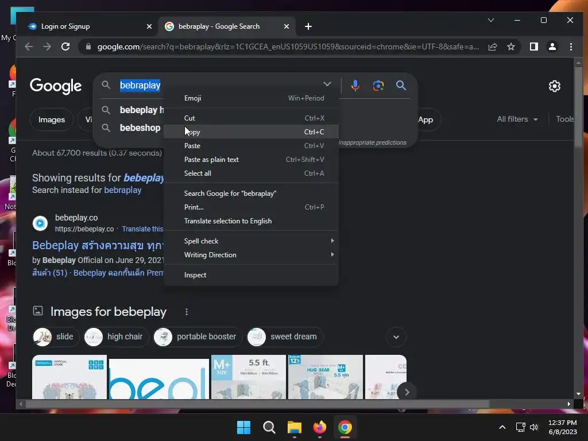The width and height of the screenshot is (588, 441).
Task: Click the bebeshop suggestion row
Action: point(132,128)
